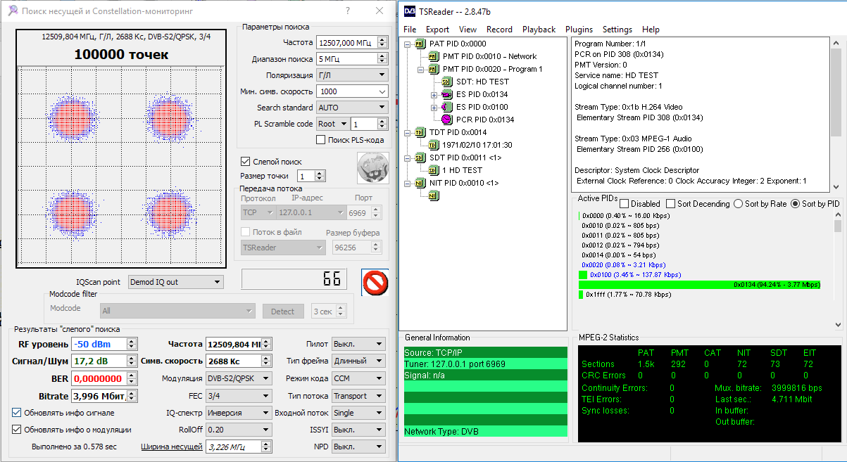
Task: Check the Disabled checkbox in Active PIDs
Action: click(x=625, y=204)
